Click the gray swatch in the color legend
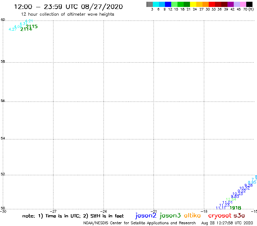Image resolution: width=257 pixels, height=226 pixels. [150, 4]
